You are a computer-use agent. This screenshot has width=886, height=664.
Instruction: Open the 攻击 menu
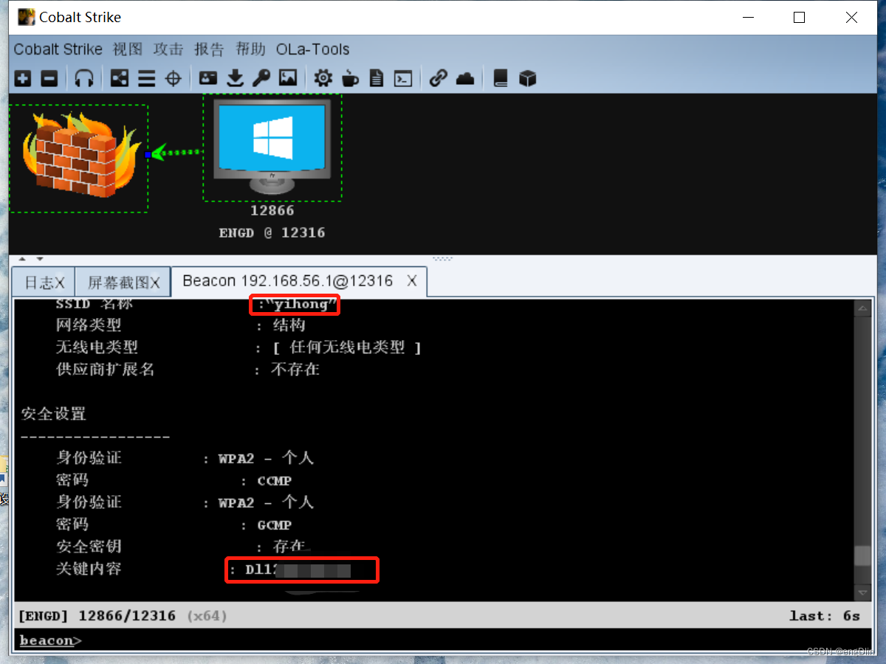click(x=168, y=49)
